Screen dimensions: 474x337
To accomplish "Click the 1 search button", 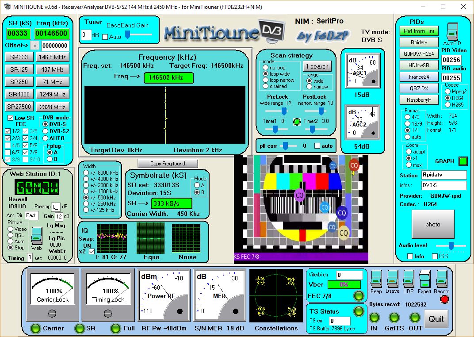I will [317, 66].
